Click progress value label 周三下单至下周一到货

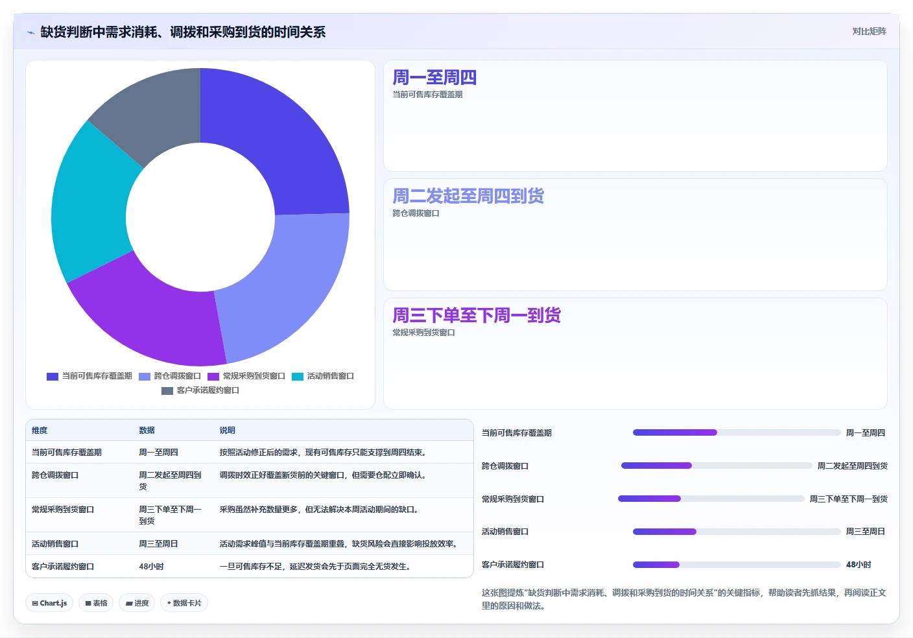pos(849,499)
